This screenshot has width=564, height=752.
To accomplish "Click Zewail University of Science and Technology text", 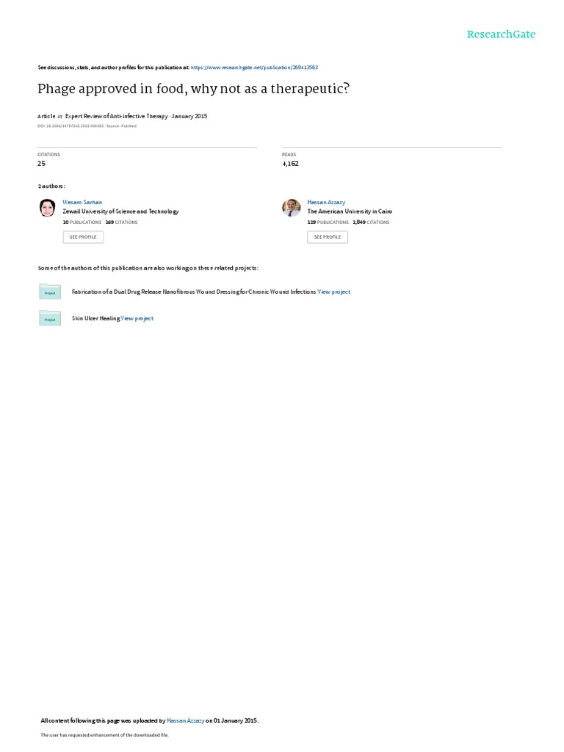I will tap(120, 211).
